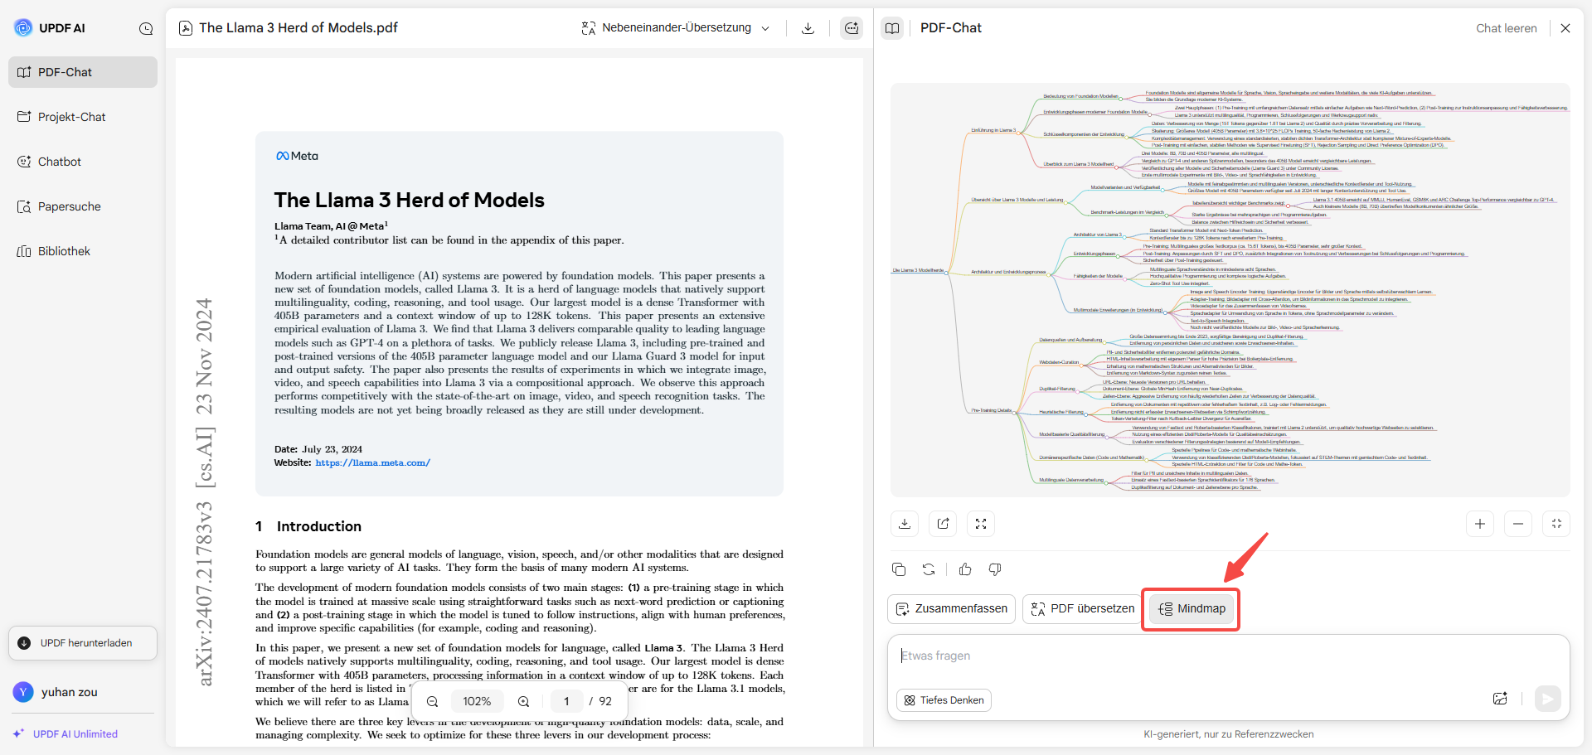Click the PDF file icon beside title
1592x755 pixels.
[x=186, y=28]
